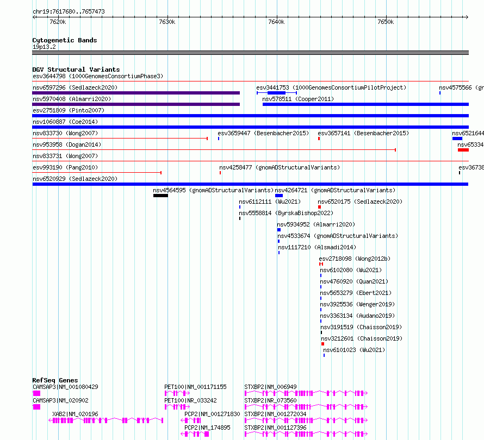Click the RefSeq Genes track title
This screenshot has height=440, width=484.
click(55, 380)
